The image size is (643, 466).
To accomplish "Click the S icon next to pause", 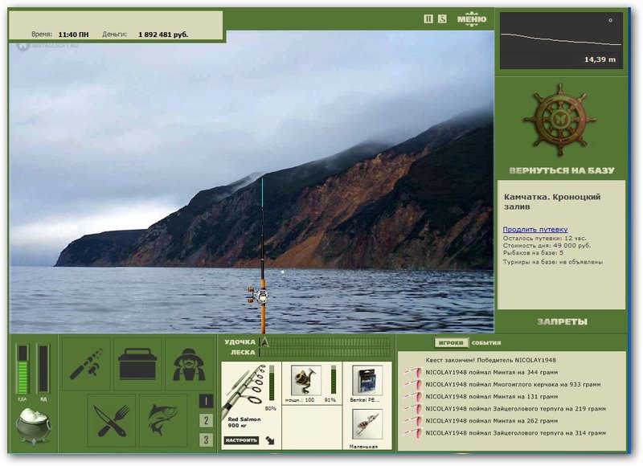I will click(x=442, y=18).
